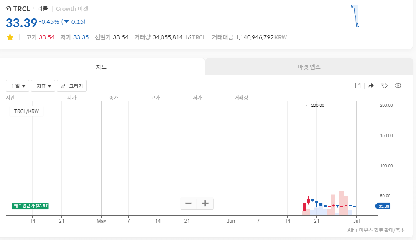Switch to the 차트 tab
Viewport: 416px width, 240px height.
click(101, 67)
